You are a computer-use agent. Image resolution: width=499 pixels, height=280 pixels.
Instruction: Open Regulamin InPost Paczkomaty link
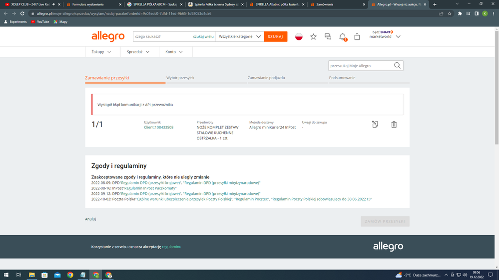click(149, 188)
